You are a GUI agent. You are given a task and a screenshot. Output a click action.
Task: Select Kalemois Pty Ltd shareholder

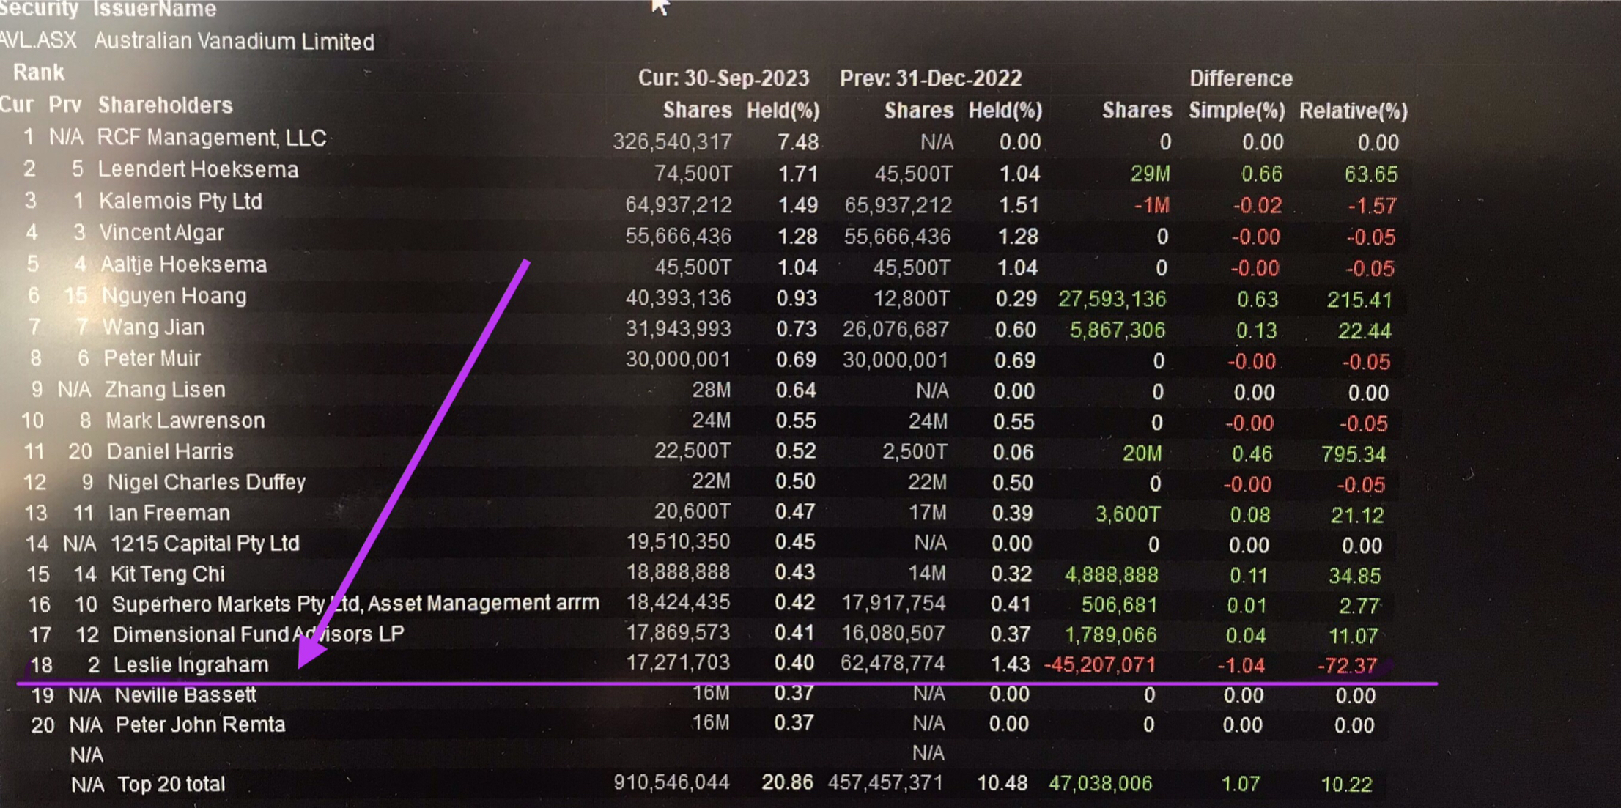[180, 201]
